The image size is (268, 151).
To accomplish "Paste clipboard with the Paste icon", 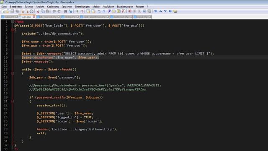I will pyautogui.click(x=48, y=11).
